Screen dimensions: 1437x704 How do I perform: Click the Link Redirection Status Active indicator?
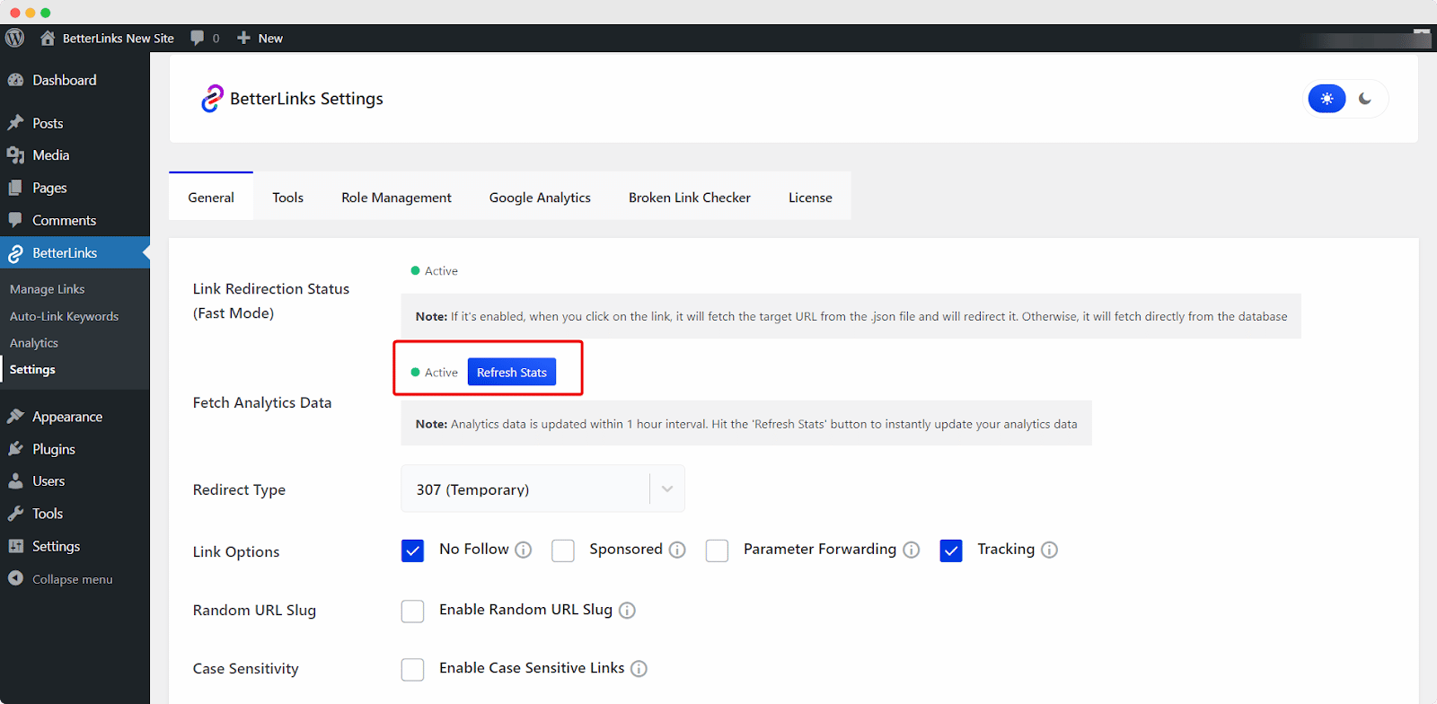[434, 270]
